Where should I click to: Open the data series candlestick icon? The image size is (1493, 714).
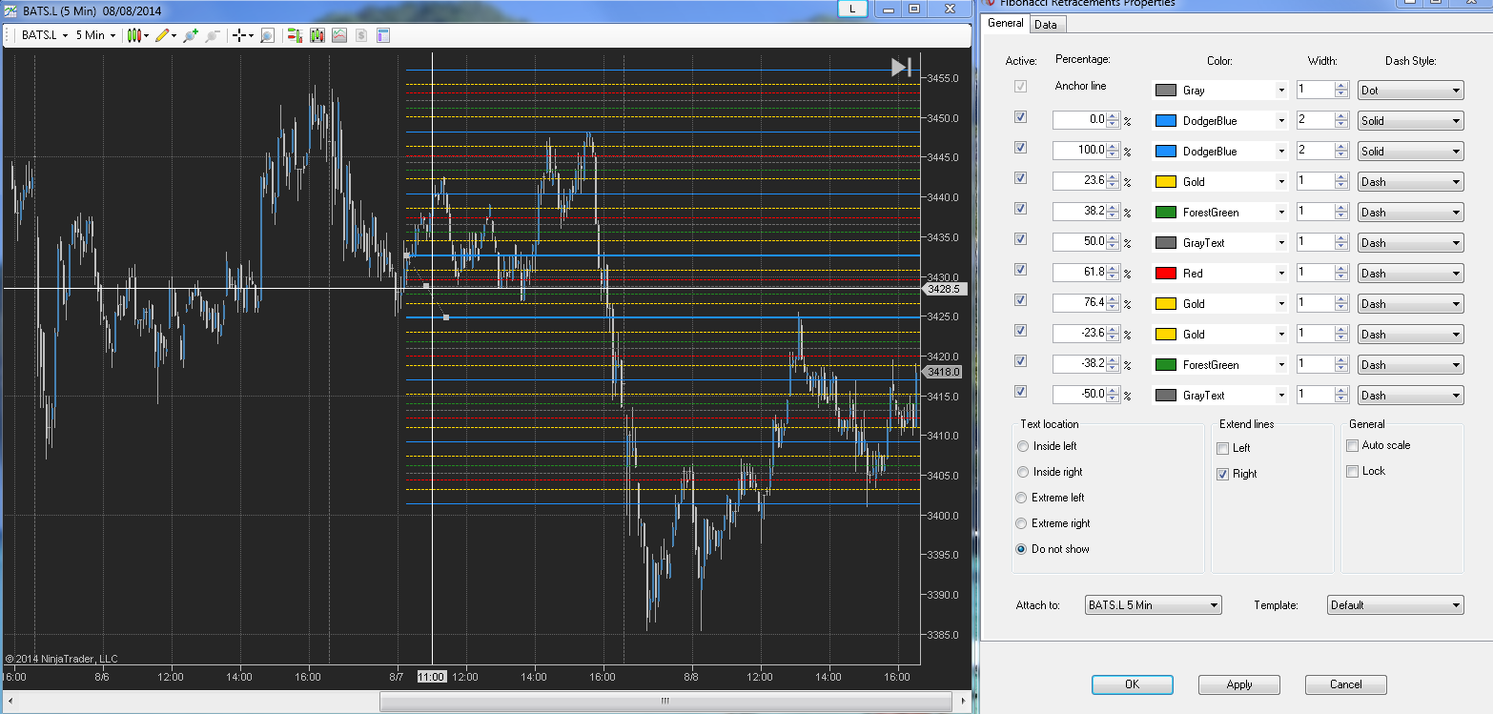tap(317, 35)
